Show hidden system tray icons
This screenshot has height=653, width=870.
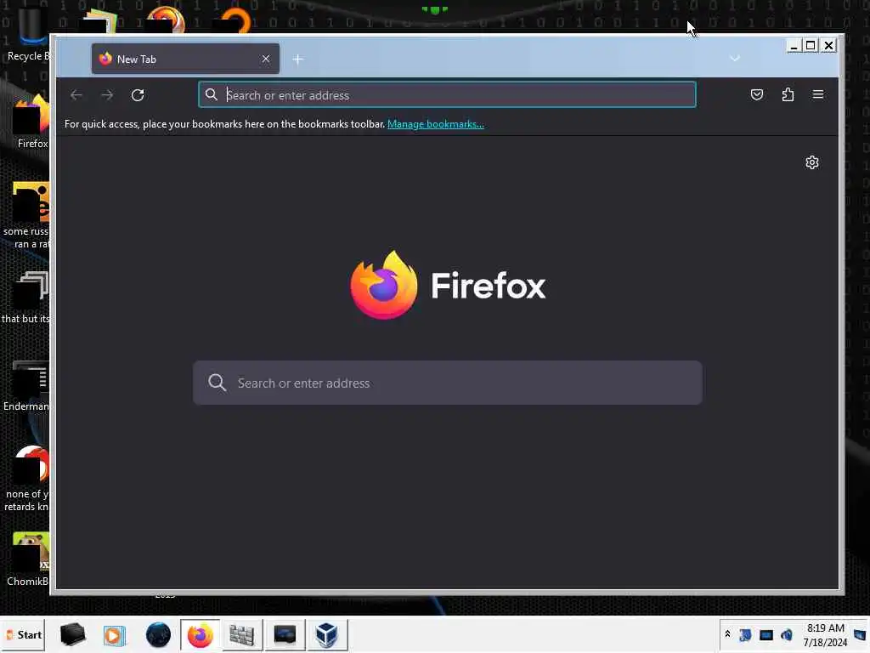[727, 634]
